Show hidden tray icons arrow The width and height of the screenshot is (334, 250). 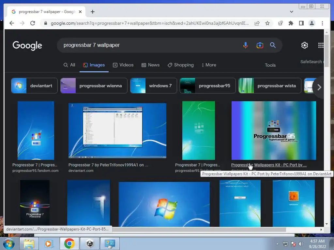[x=277, y=244]
